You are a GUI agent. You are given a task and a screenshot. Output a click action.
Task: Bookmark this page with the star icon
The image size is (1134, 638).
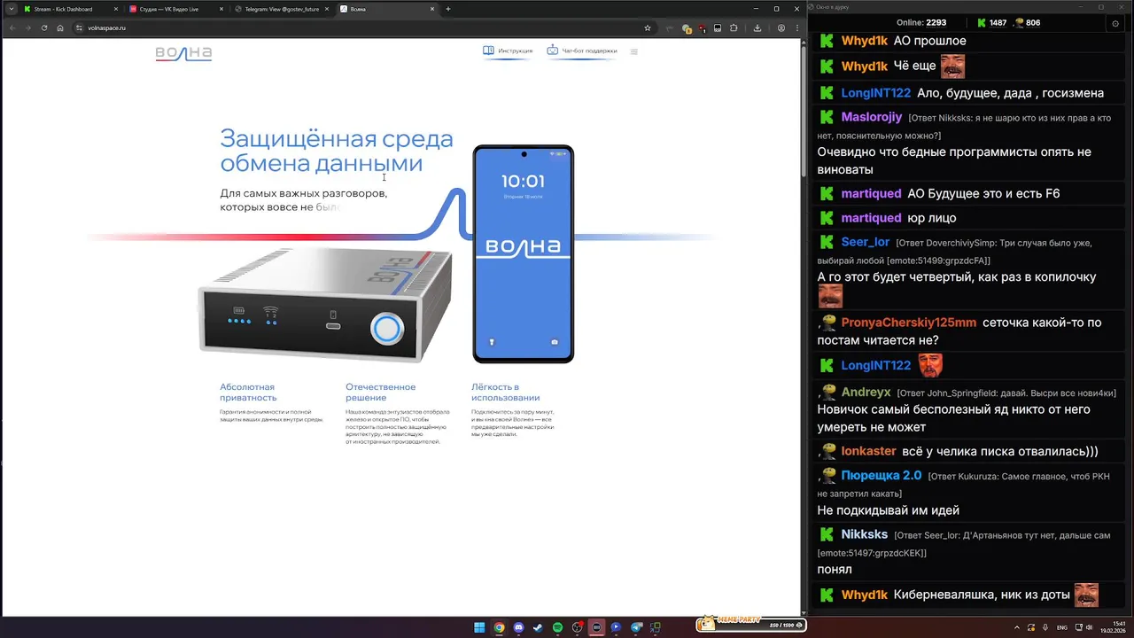[648, 27]
